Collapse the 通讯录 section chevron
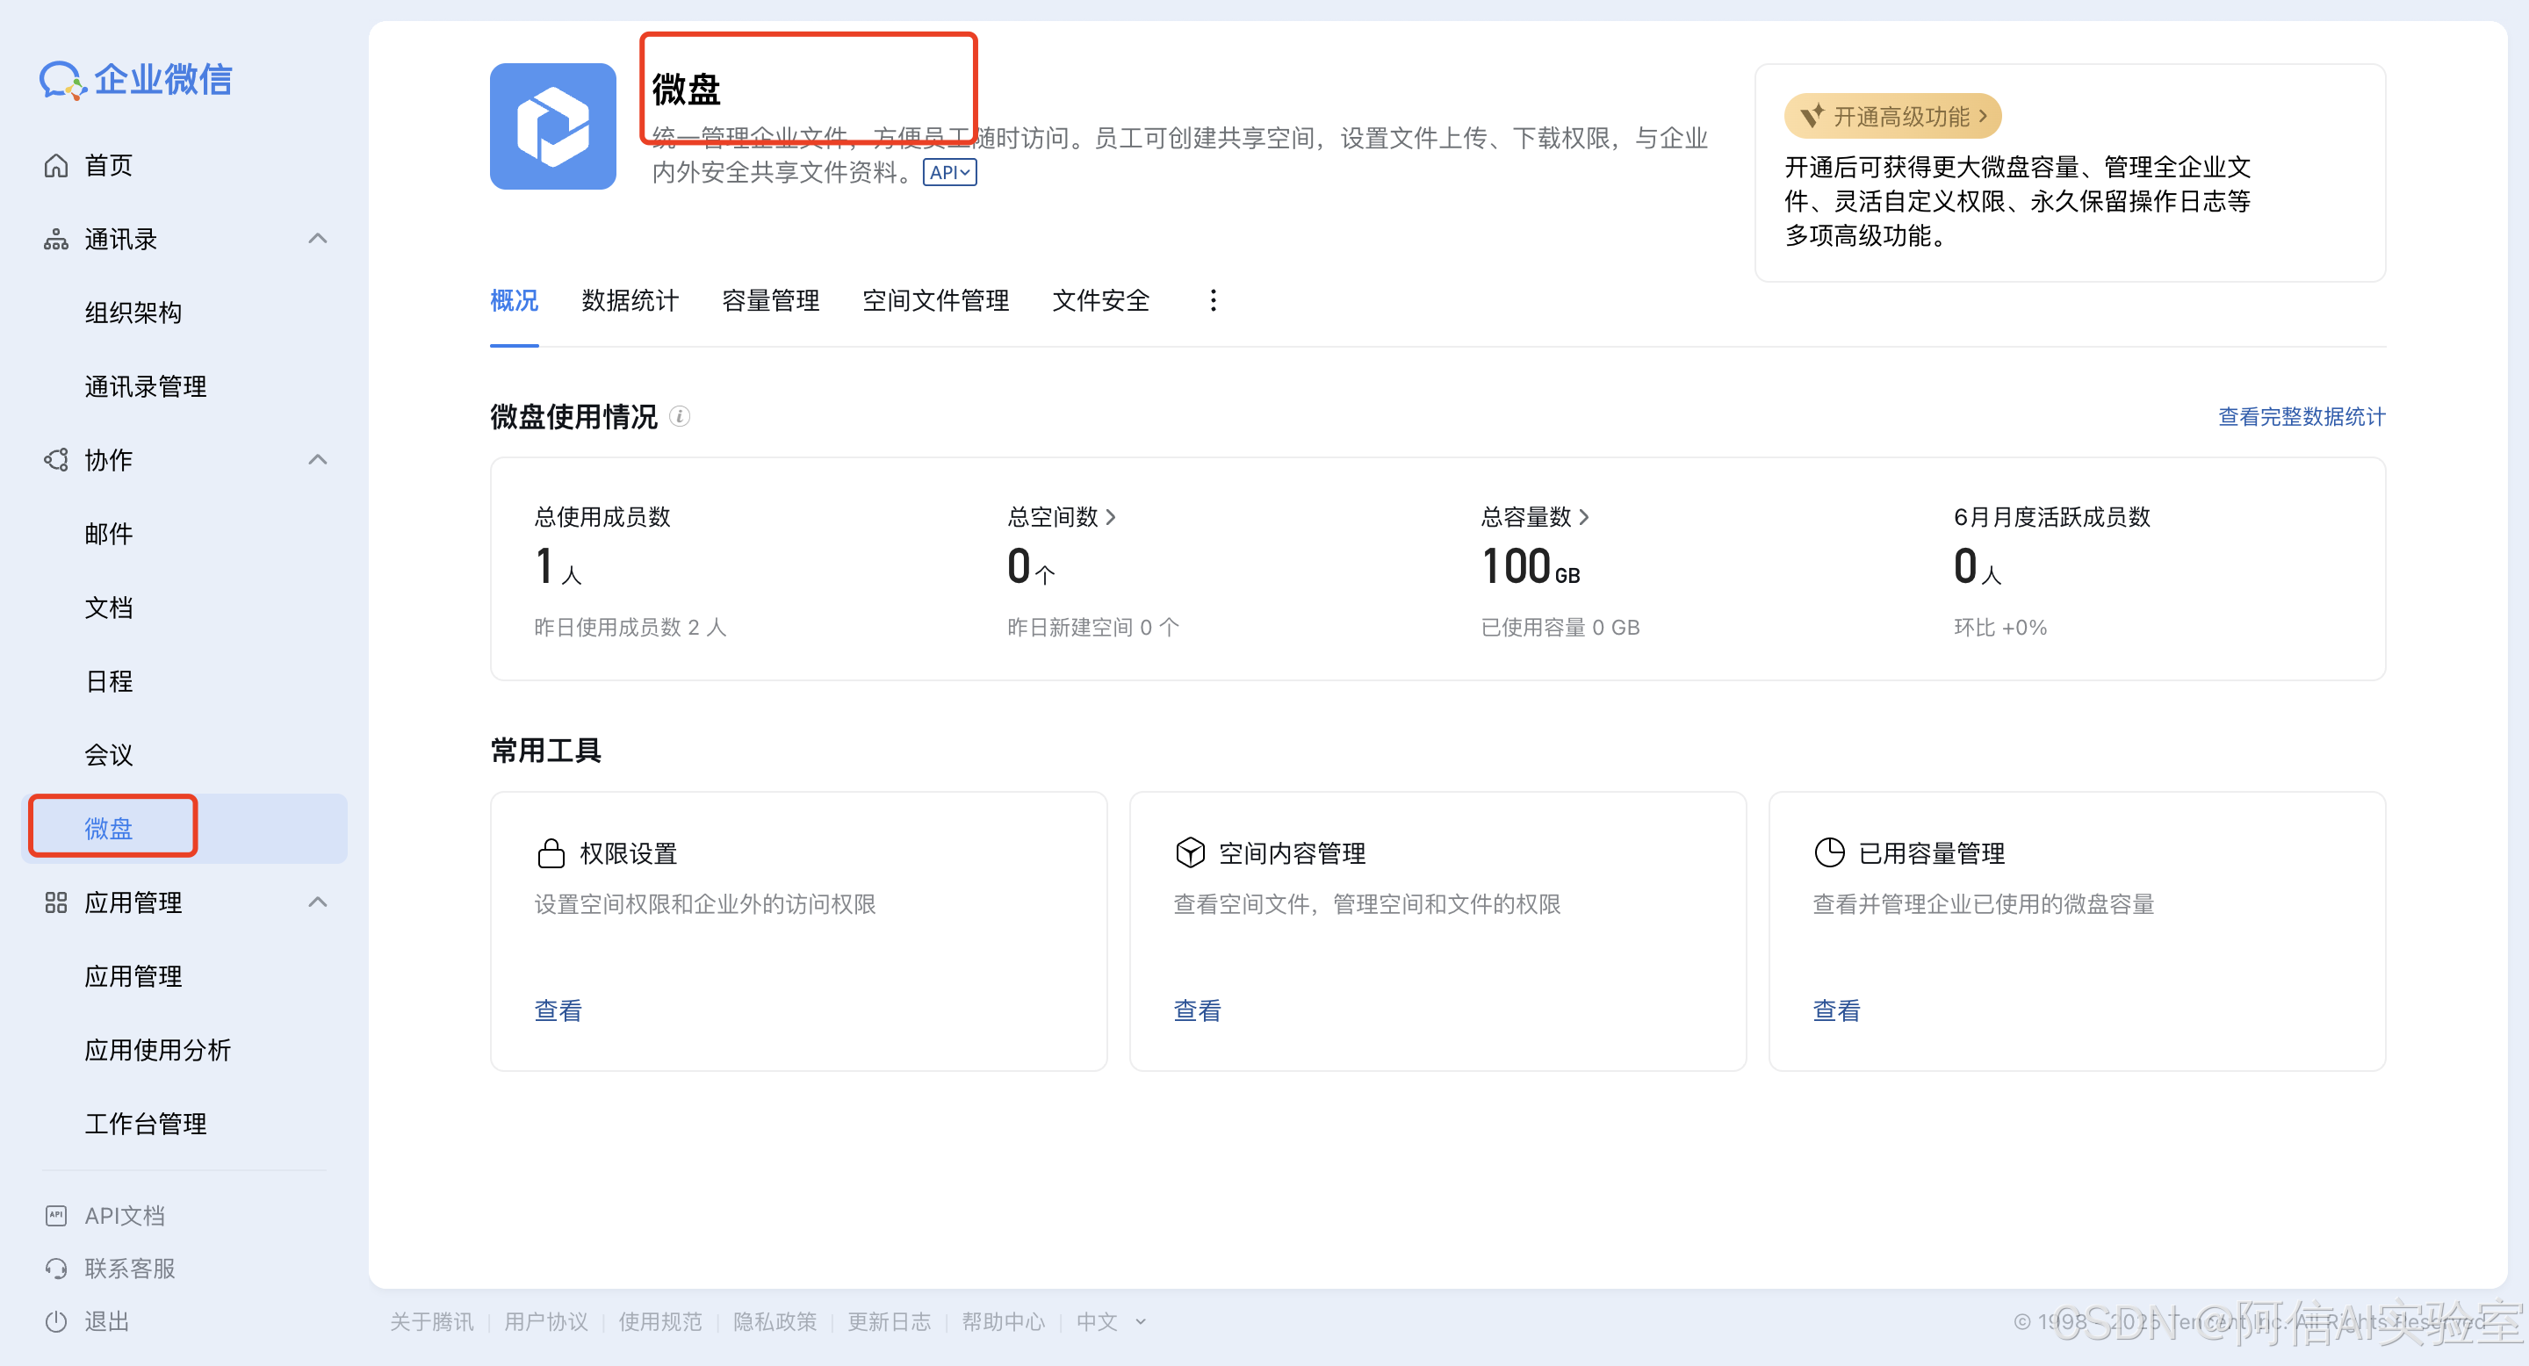The height and width of the screenshot is (1366, 2529). coord(317,239)
